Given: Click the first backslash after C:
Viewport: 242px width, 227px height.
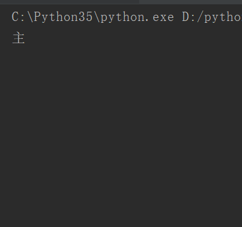Looking at the screenshot, I should point(30,17).
